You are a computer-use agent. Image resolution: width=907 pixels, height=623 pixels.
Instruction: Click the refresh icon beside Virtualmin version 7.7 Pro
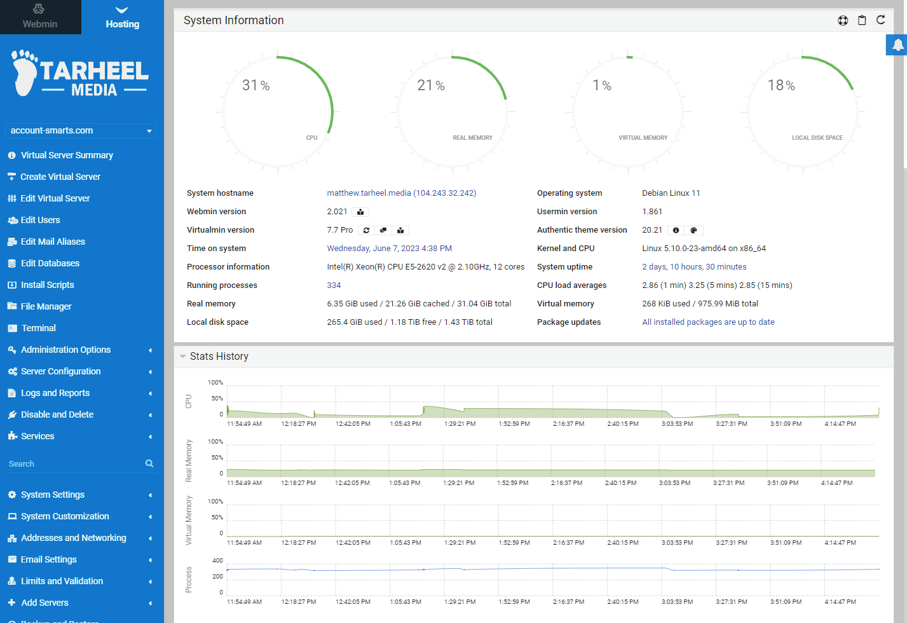click(366, 231)
